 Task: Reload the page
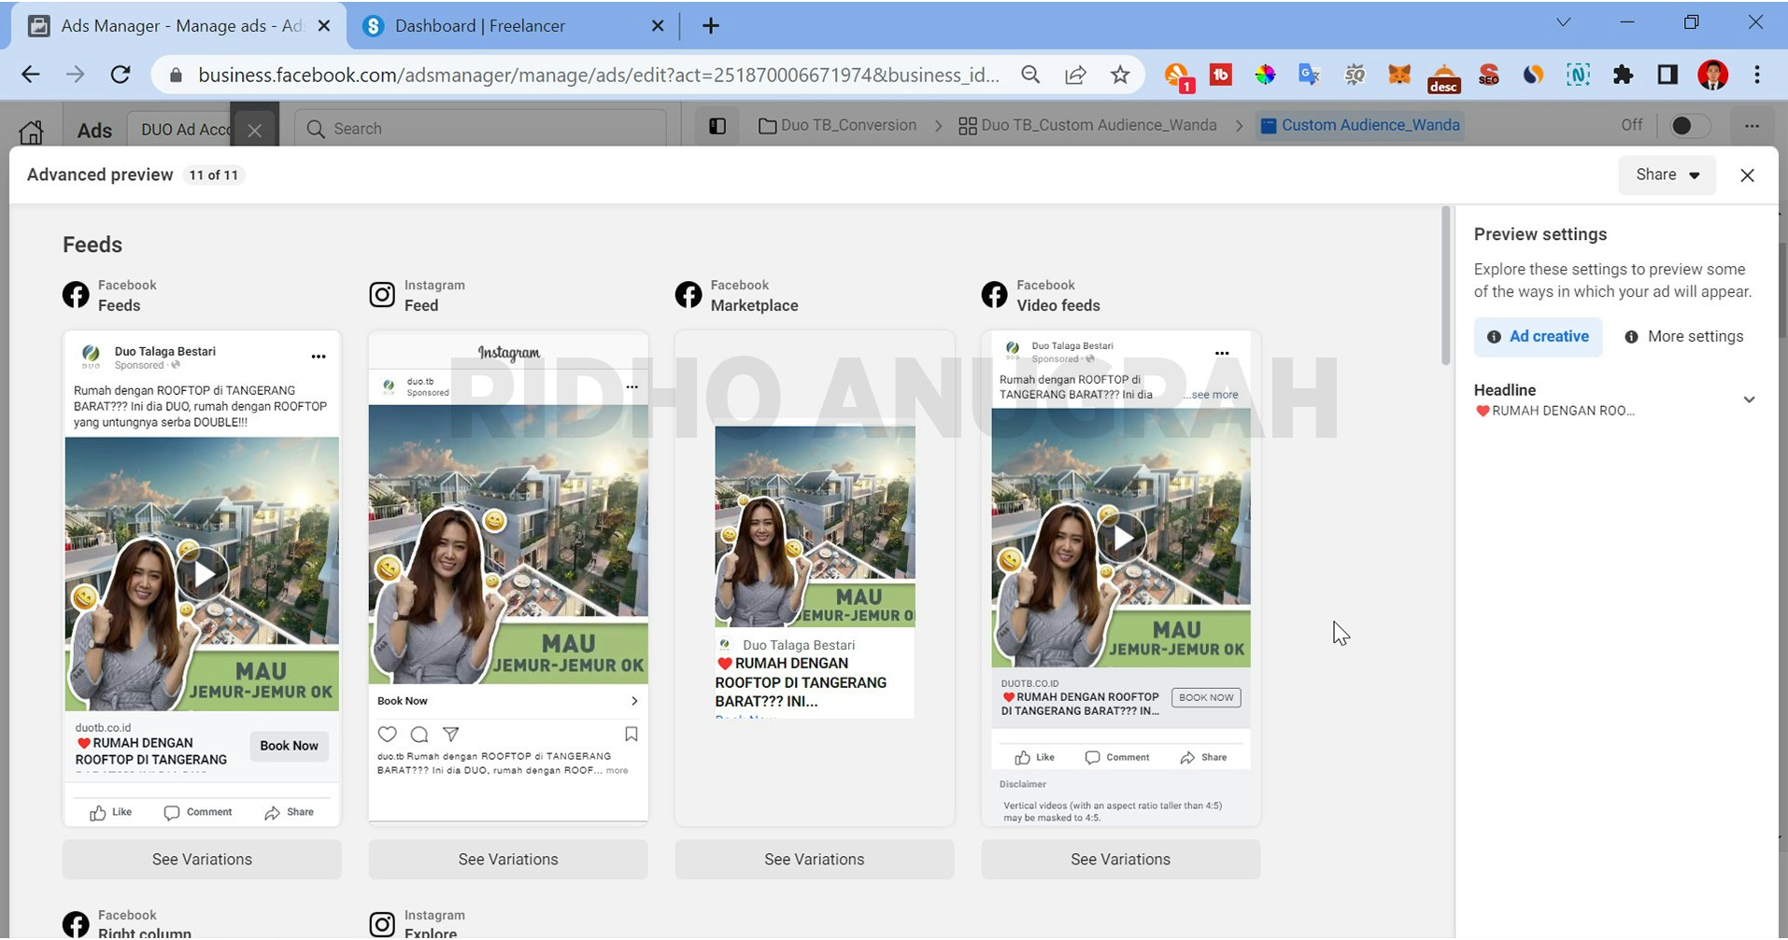pos(121,75)
